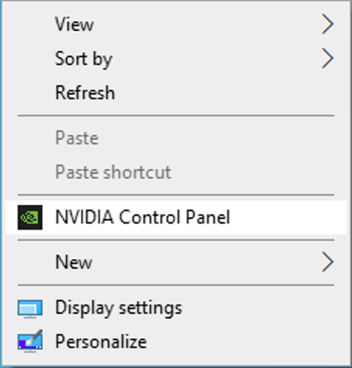Viewport: 352px width, 368px height.
Task: Click the Personalize paintbrush monitor icon
Action: click(x=30, y=341)
